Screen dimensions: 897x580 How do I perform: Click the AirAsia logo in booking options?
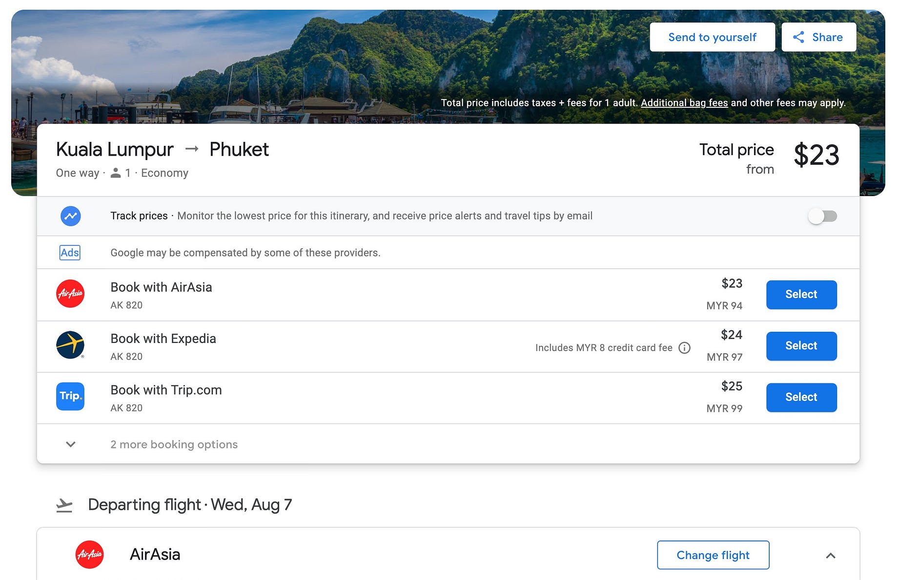[x=70, y=294]
